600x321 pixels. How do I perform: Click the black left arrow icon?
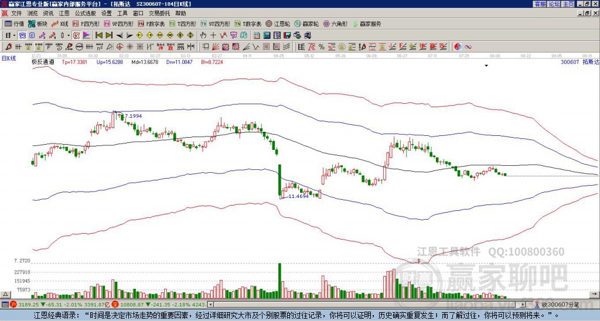click(x=120, y=36)
